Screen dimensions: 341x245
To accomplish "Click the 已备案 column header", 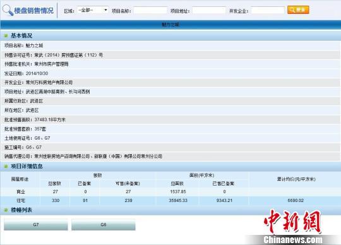I will tap(85, 184).
